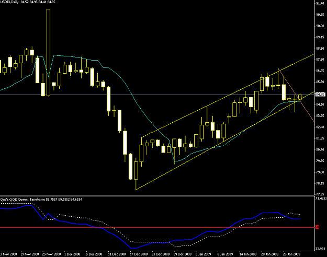The width and height of the screenshot is (327, 257).
Task: Click the 8 Jan 2009 date label
Action: 225,254
